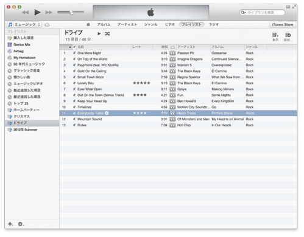Switch to the アーティスト tab

tap(127, 24)
